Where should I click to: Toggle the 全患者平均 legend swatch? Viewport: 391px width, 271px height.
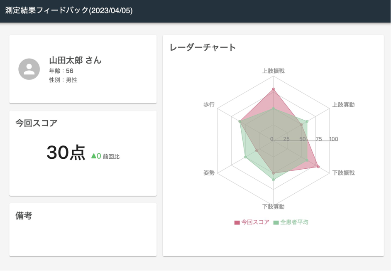tap(276, 222)
